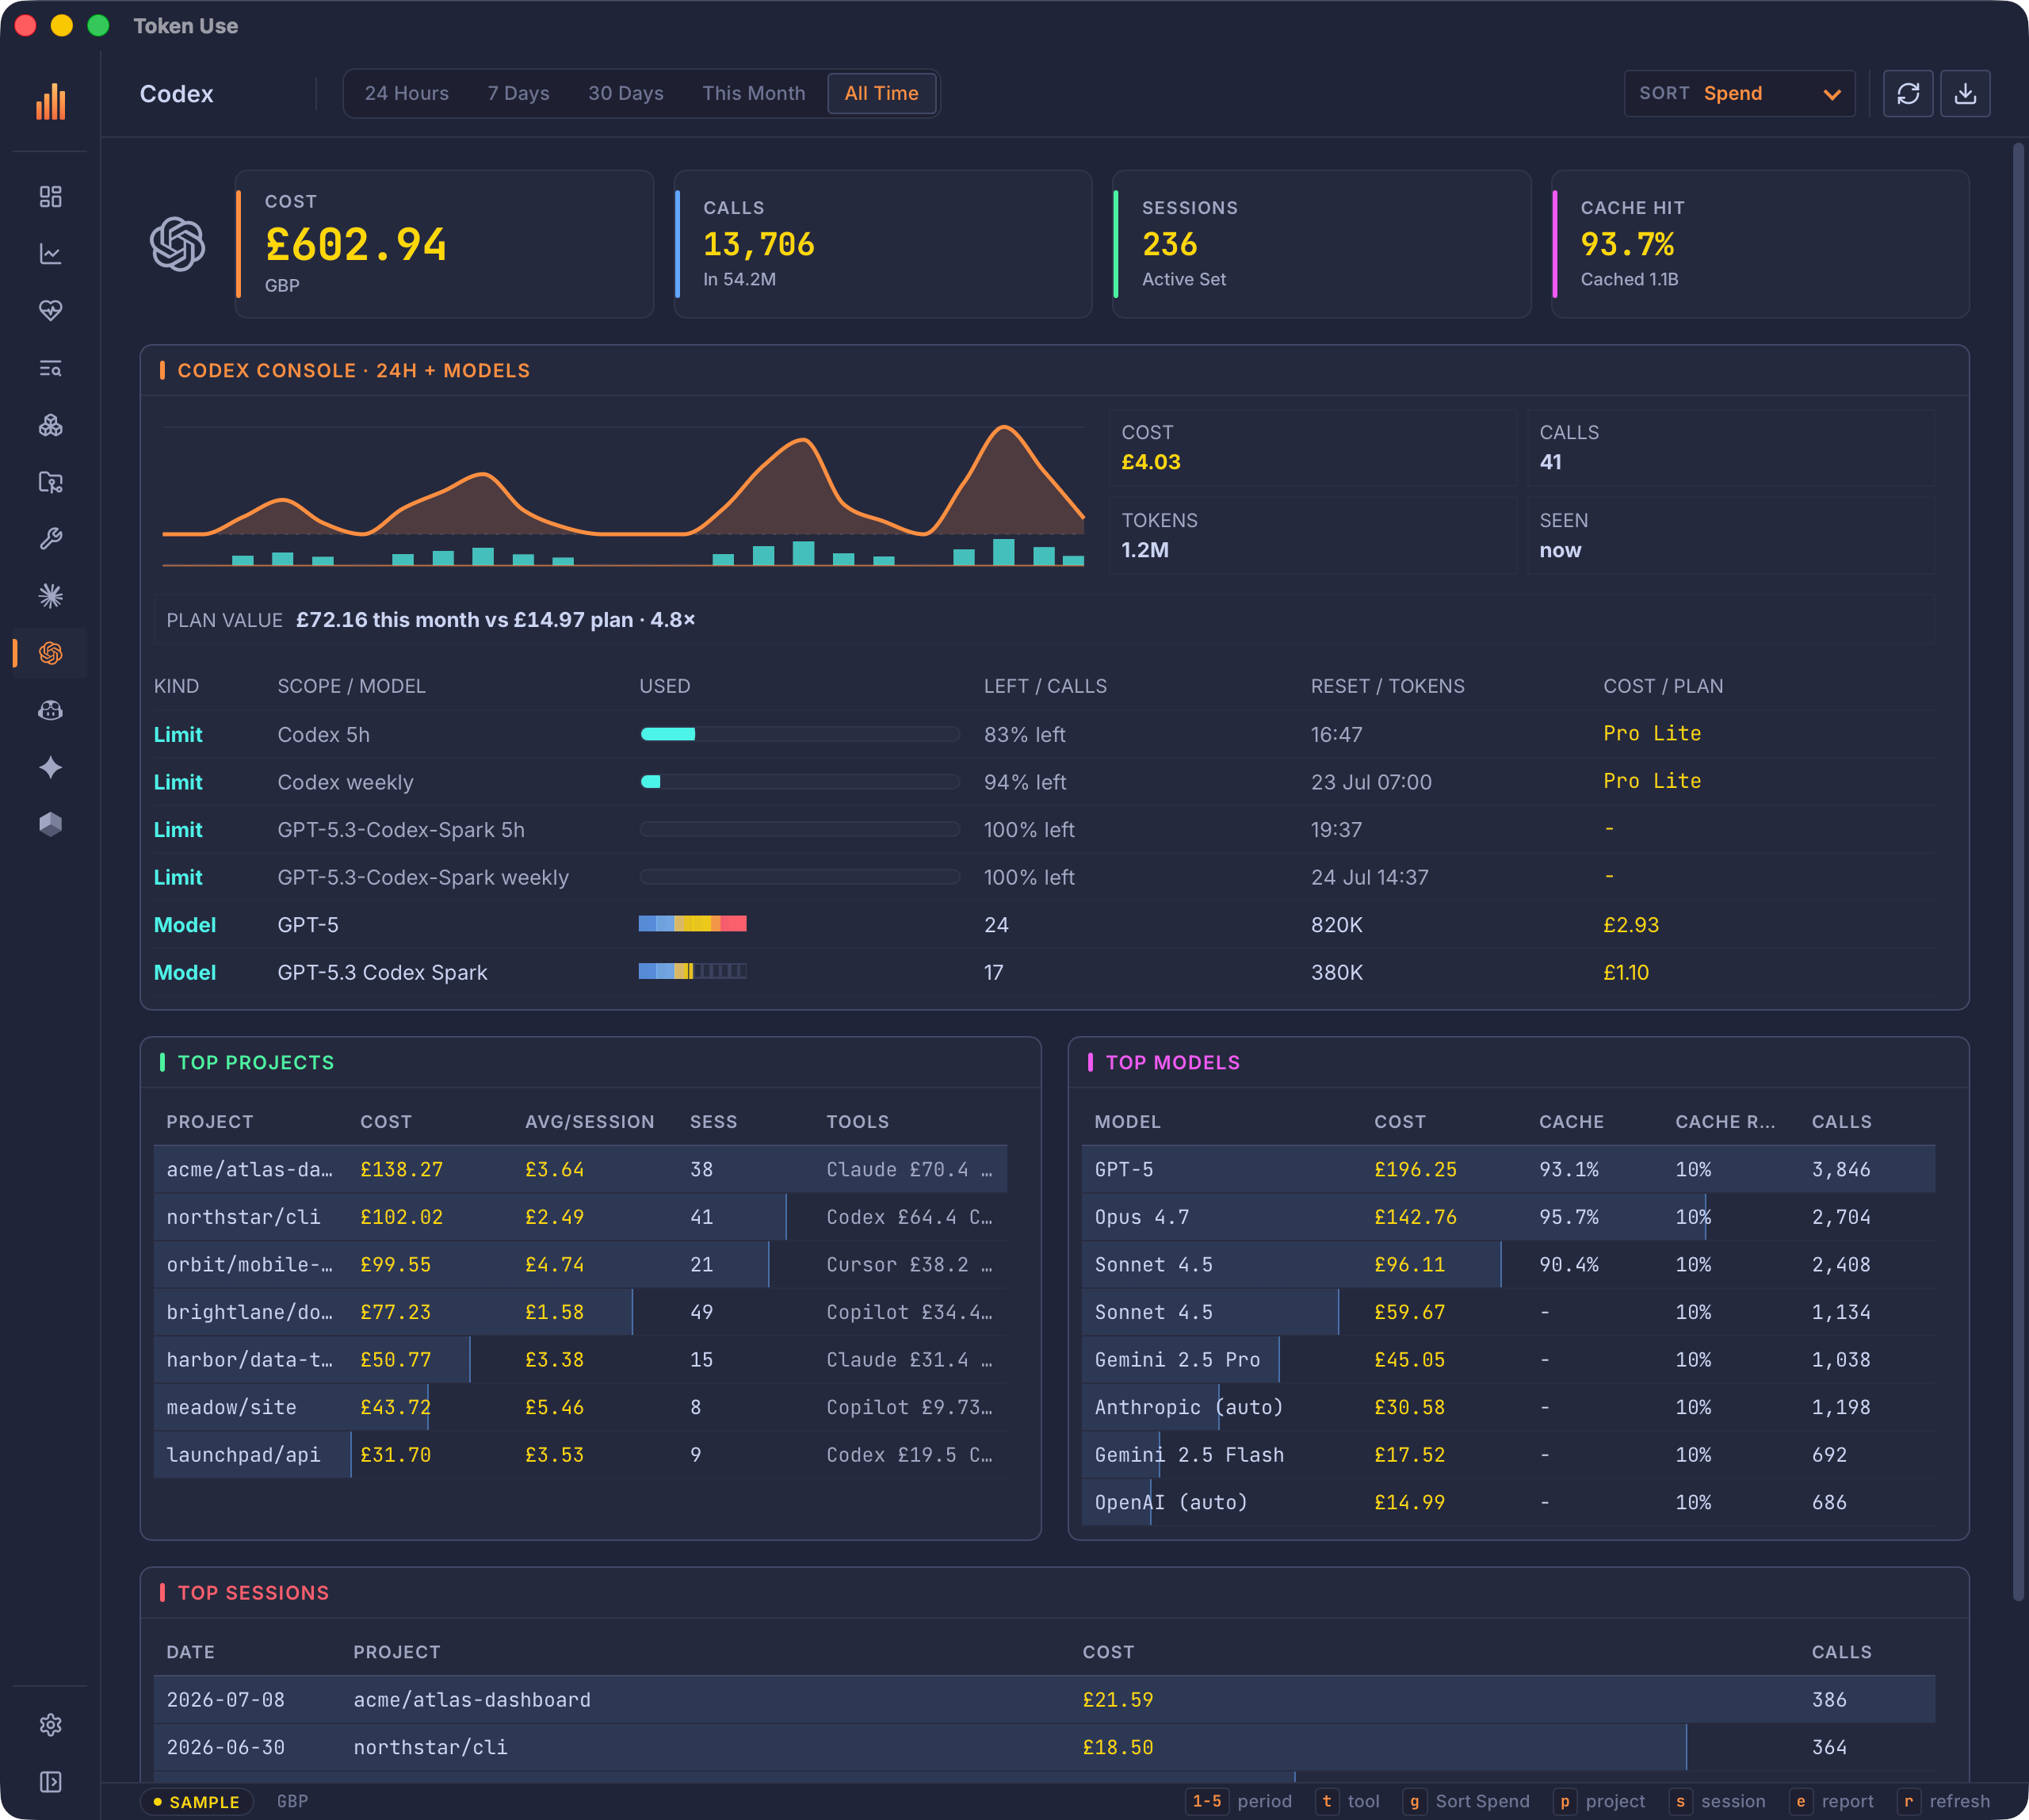Viewport: 2029px width, 1820px height.
Task: Select the harbor/data-t… project row
Action: pyautogui.click(x=580, y=1359)
